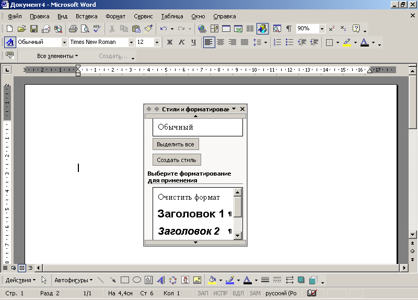Toggle underline Ч formatting
Viewport: 418px width, 300px height.
[x=193, y=42]
